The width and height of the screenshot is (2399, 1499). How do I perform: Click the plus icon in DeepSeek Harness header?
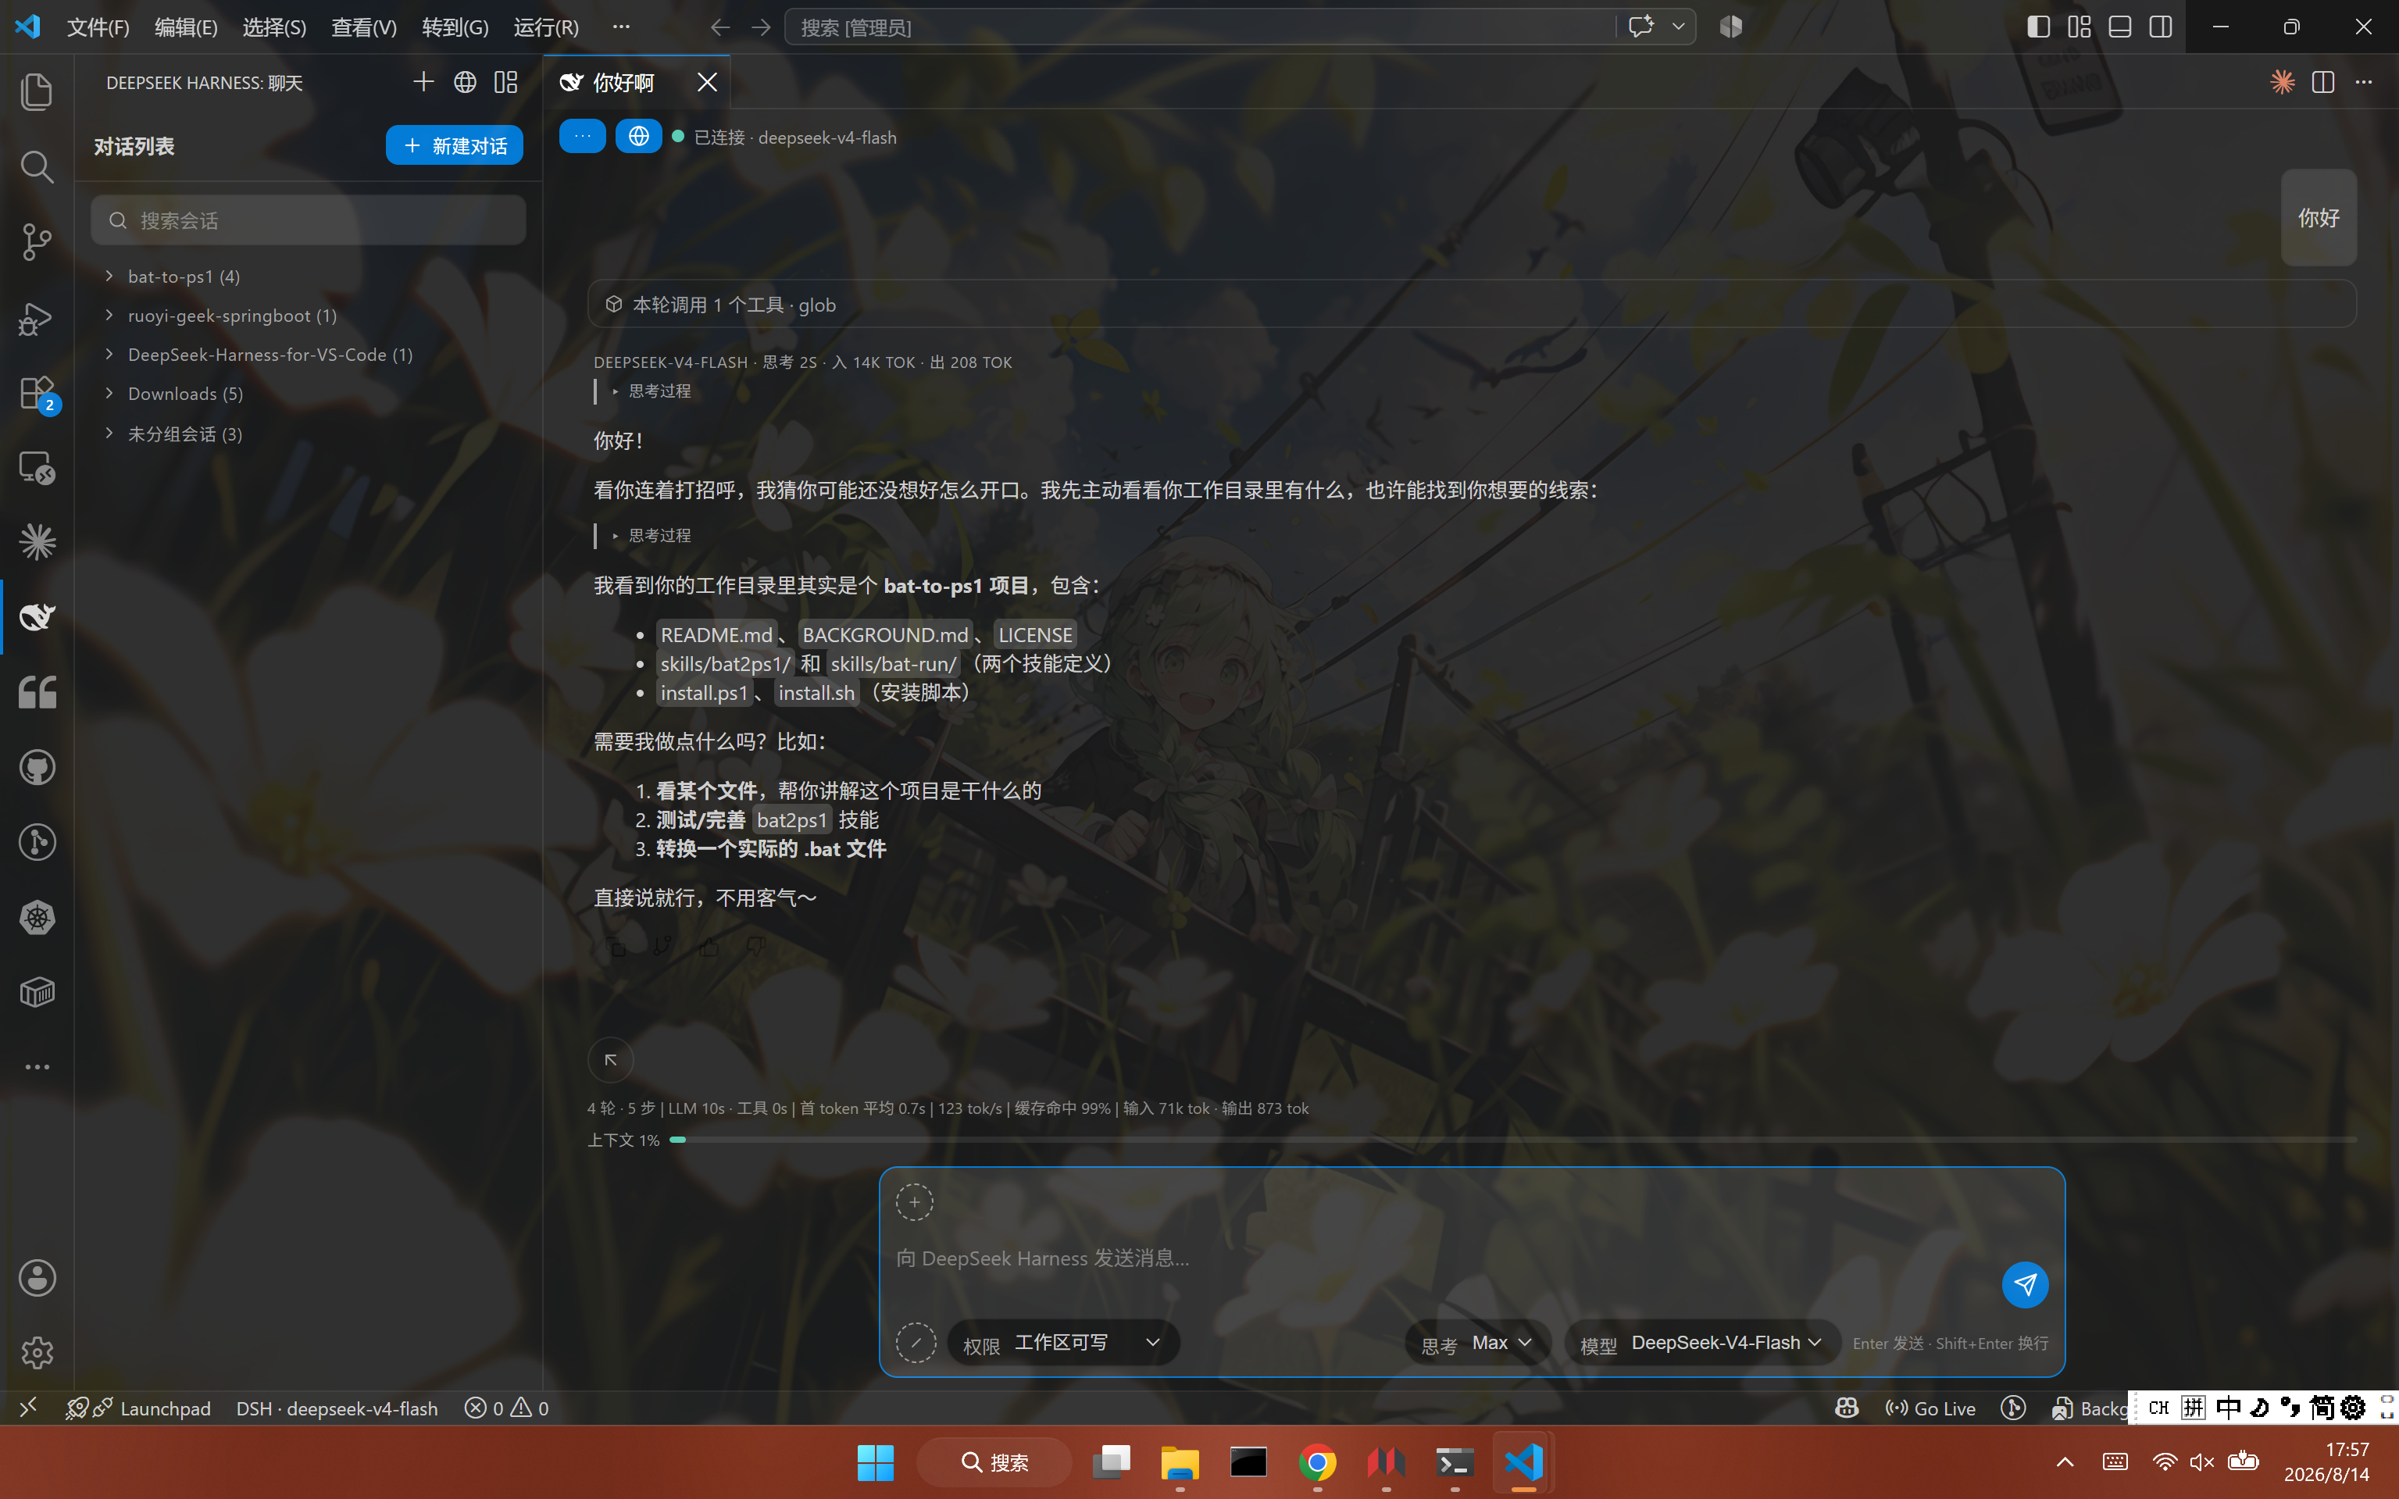423,82
